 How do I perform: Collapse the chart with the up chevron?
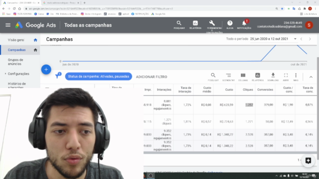(x=311, y=77)
